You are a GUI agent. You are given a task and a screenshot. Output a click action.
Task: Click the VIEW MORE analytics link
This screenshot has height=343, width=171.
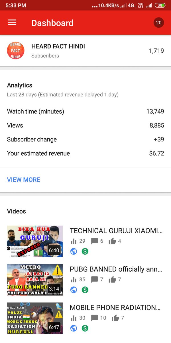[24, 180]
